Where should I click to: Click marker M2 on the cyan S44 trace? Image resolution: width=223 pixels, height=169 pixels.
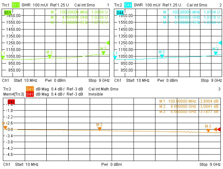tap(162, 56)
